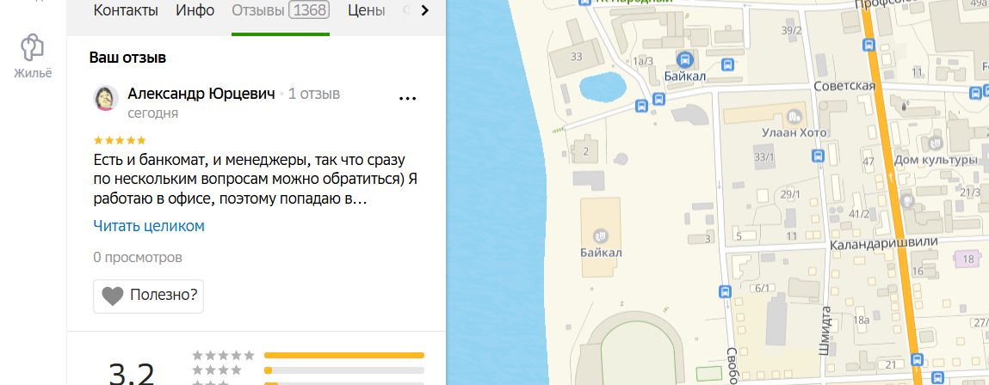Click building number 2 near the river
The image size is (989, 385).
(586, 150)
